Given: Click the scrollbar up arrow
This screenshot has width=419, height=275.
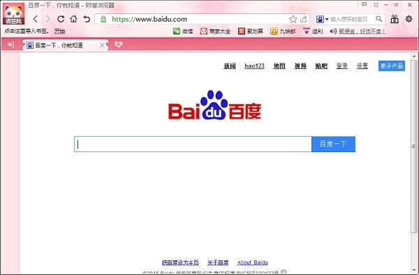Looking at the screenshot, I should [414, 56].
